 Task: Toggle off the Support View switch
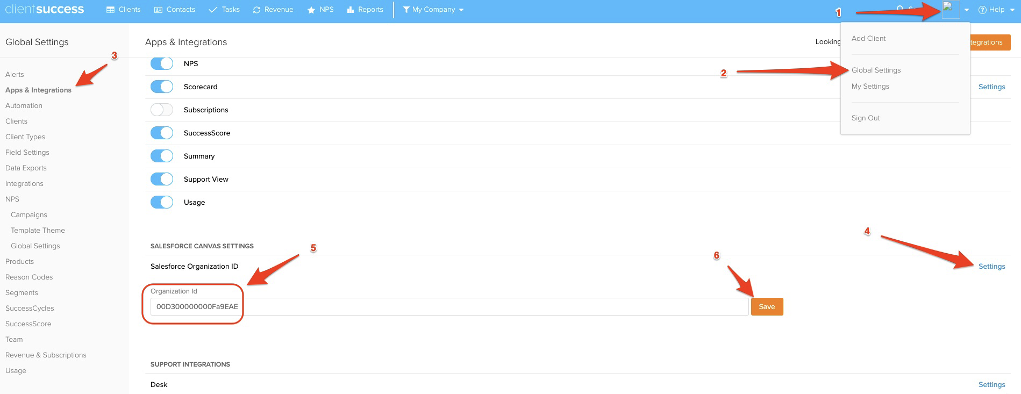[x=162, y=179]
